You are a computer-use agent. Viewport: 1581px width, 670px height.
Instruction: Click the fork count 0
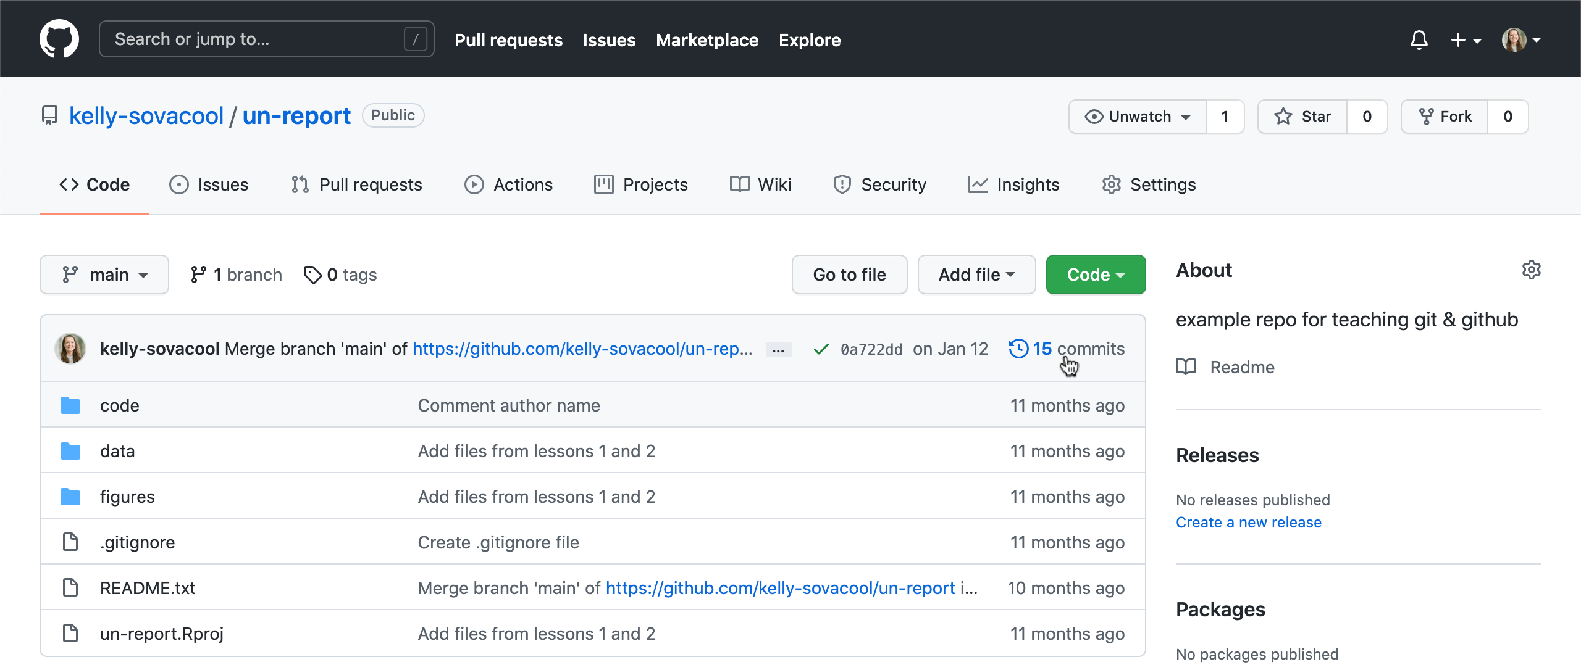[x=1508, y=117]
